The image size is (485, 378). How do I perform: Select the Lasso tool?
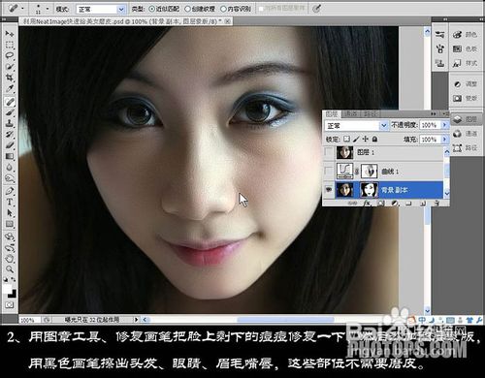[10, 55]
